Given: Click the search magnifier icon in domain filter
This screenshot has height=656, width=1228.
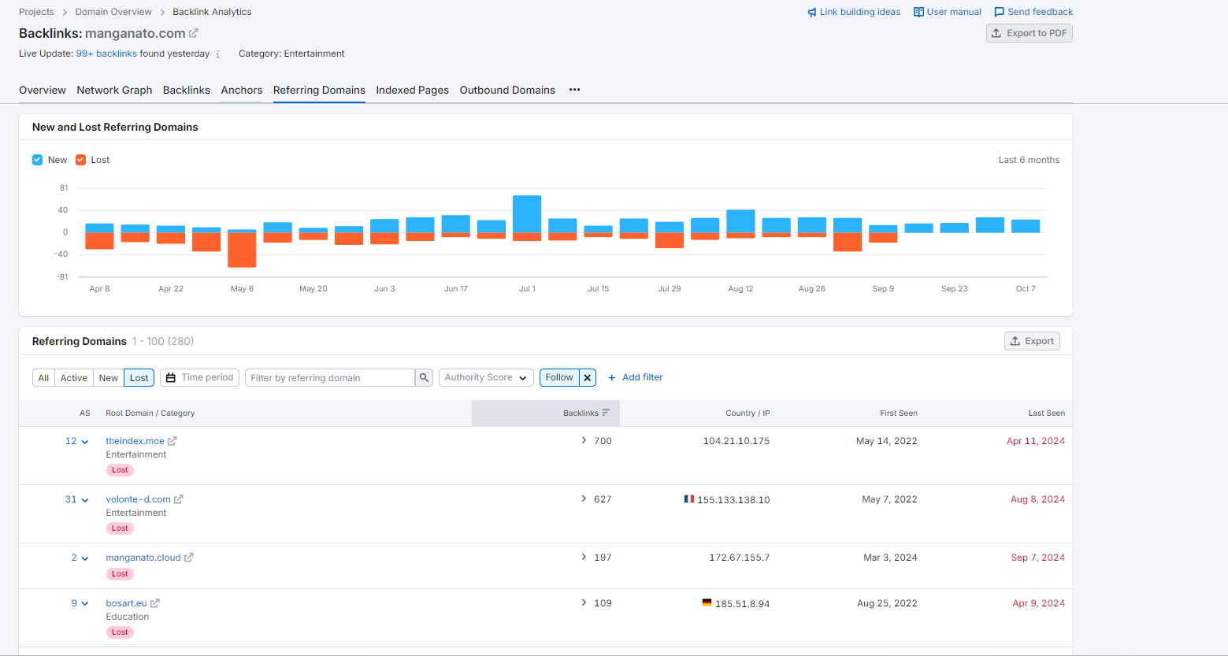Looking at the screenshot, I should point(425,378).
